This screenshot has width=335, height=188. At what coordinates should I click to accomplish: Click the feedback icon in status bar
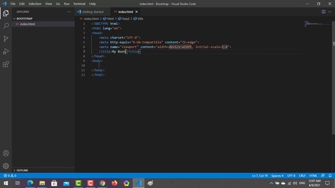(323, 175)
